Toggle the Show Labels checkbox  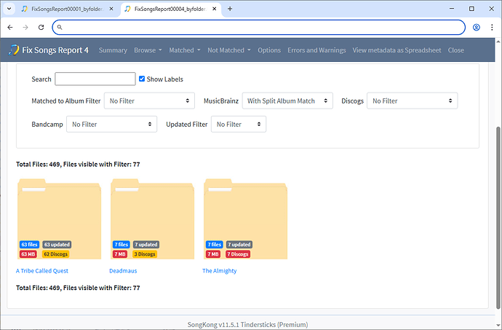(x=142, y=79)
